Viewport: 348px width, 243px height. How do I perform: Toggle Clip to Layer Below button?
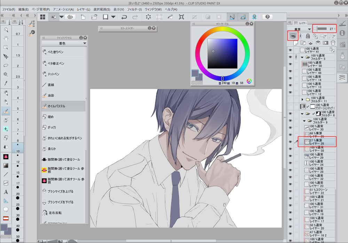(293, 36)
